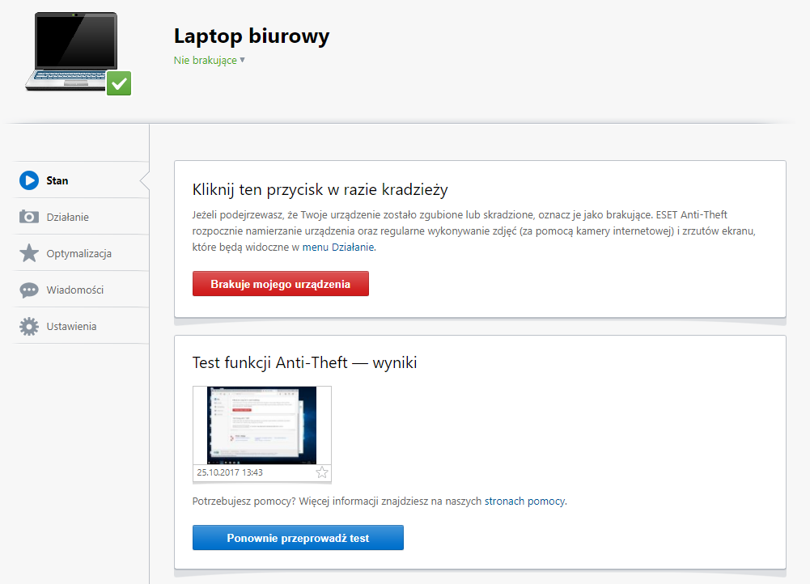Click the 'Laptop biurowy' device title
This screenshot has height=584, width=810.
252,36
